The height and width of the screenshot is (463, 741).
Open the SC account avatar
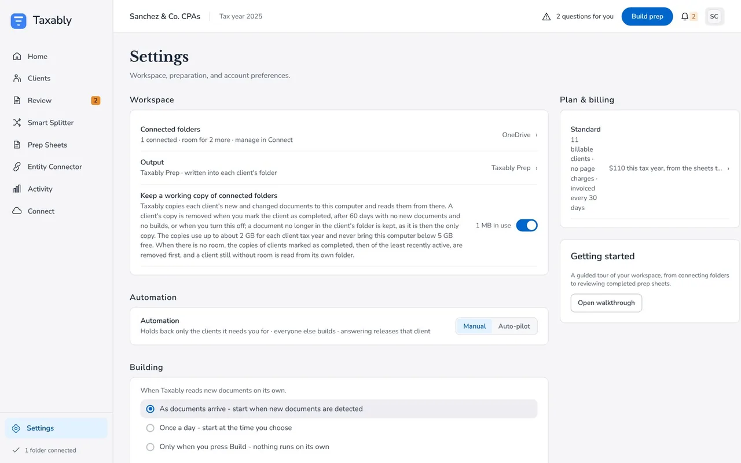click(x=714, y=16)
